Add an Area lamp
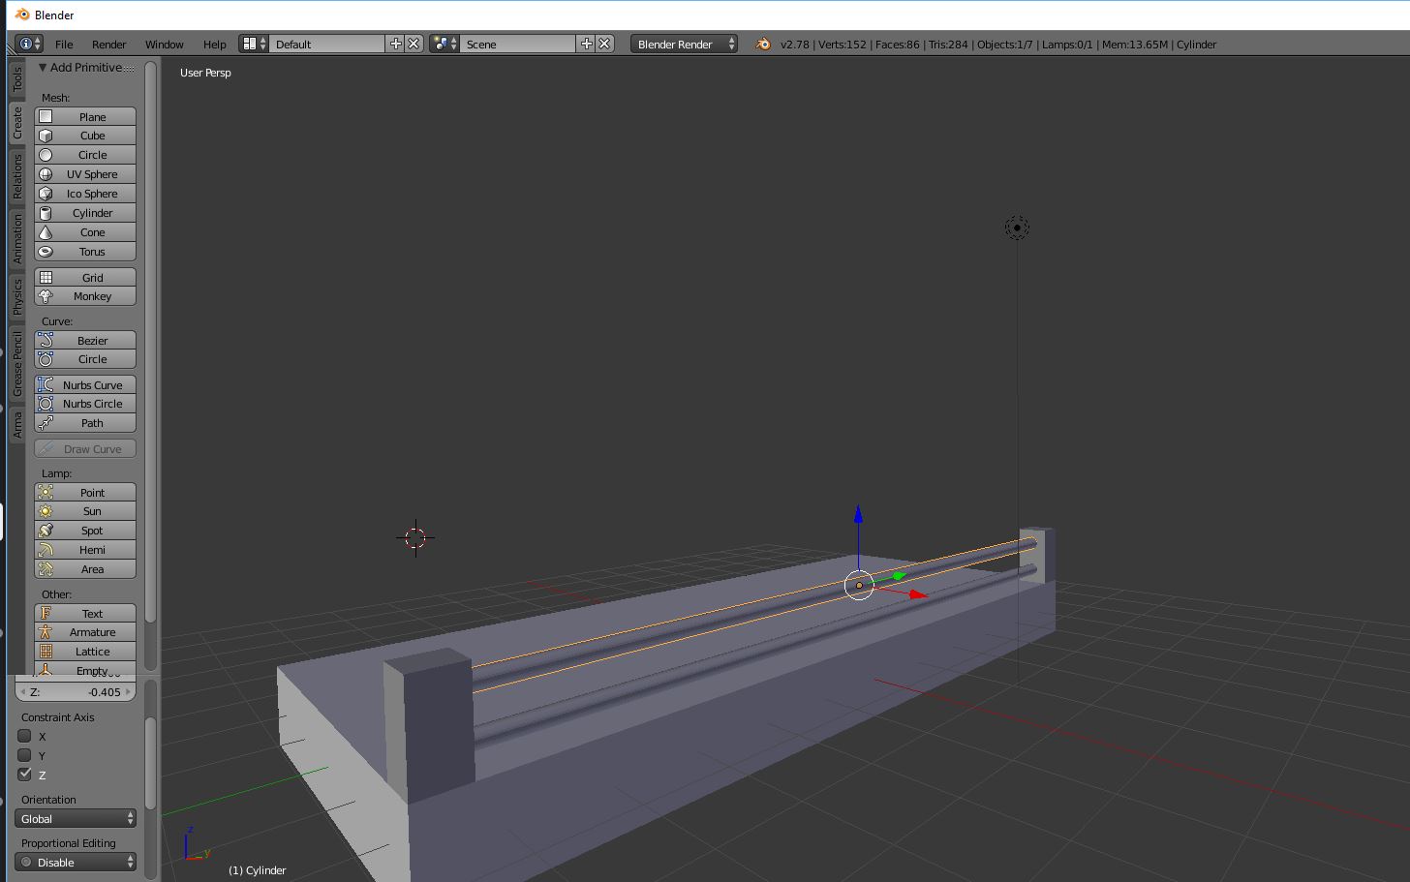1410x882 pixels. (x=85, y=569)
